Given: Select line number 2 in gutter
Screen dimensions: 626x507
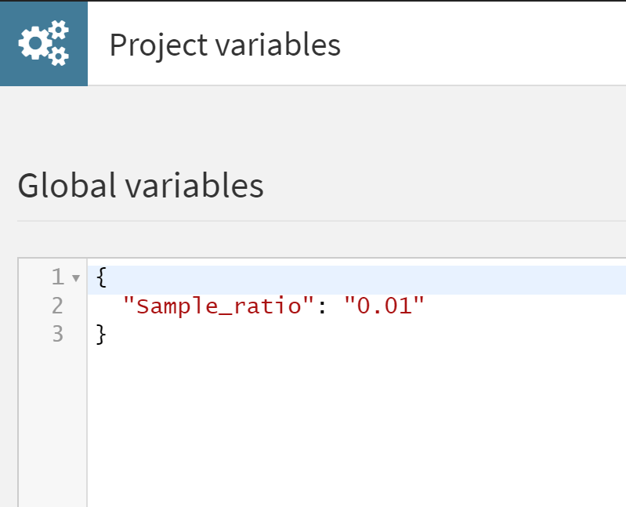Looking at the screenshot, I should pos(57,306).
